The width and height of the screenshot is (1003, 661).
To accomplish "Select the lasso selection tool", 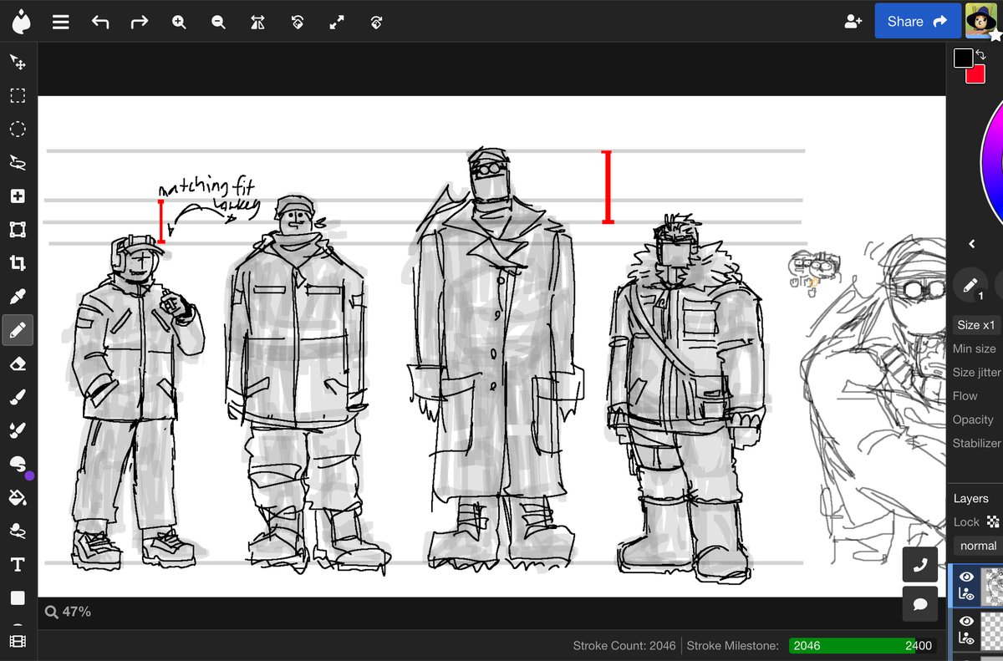I will click(18, 162).
